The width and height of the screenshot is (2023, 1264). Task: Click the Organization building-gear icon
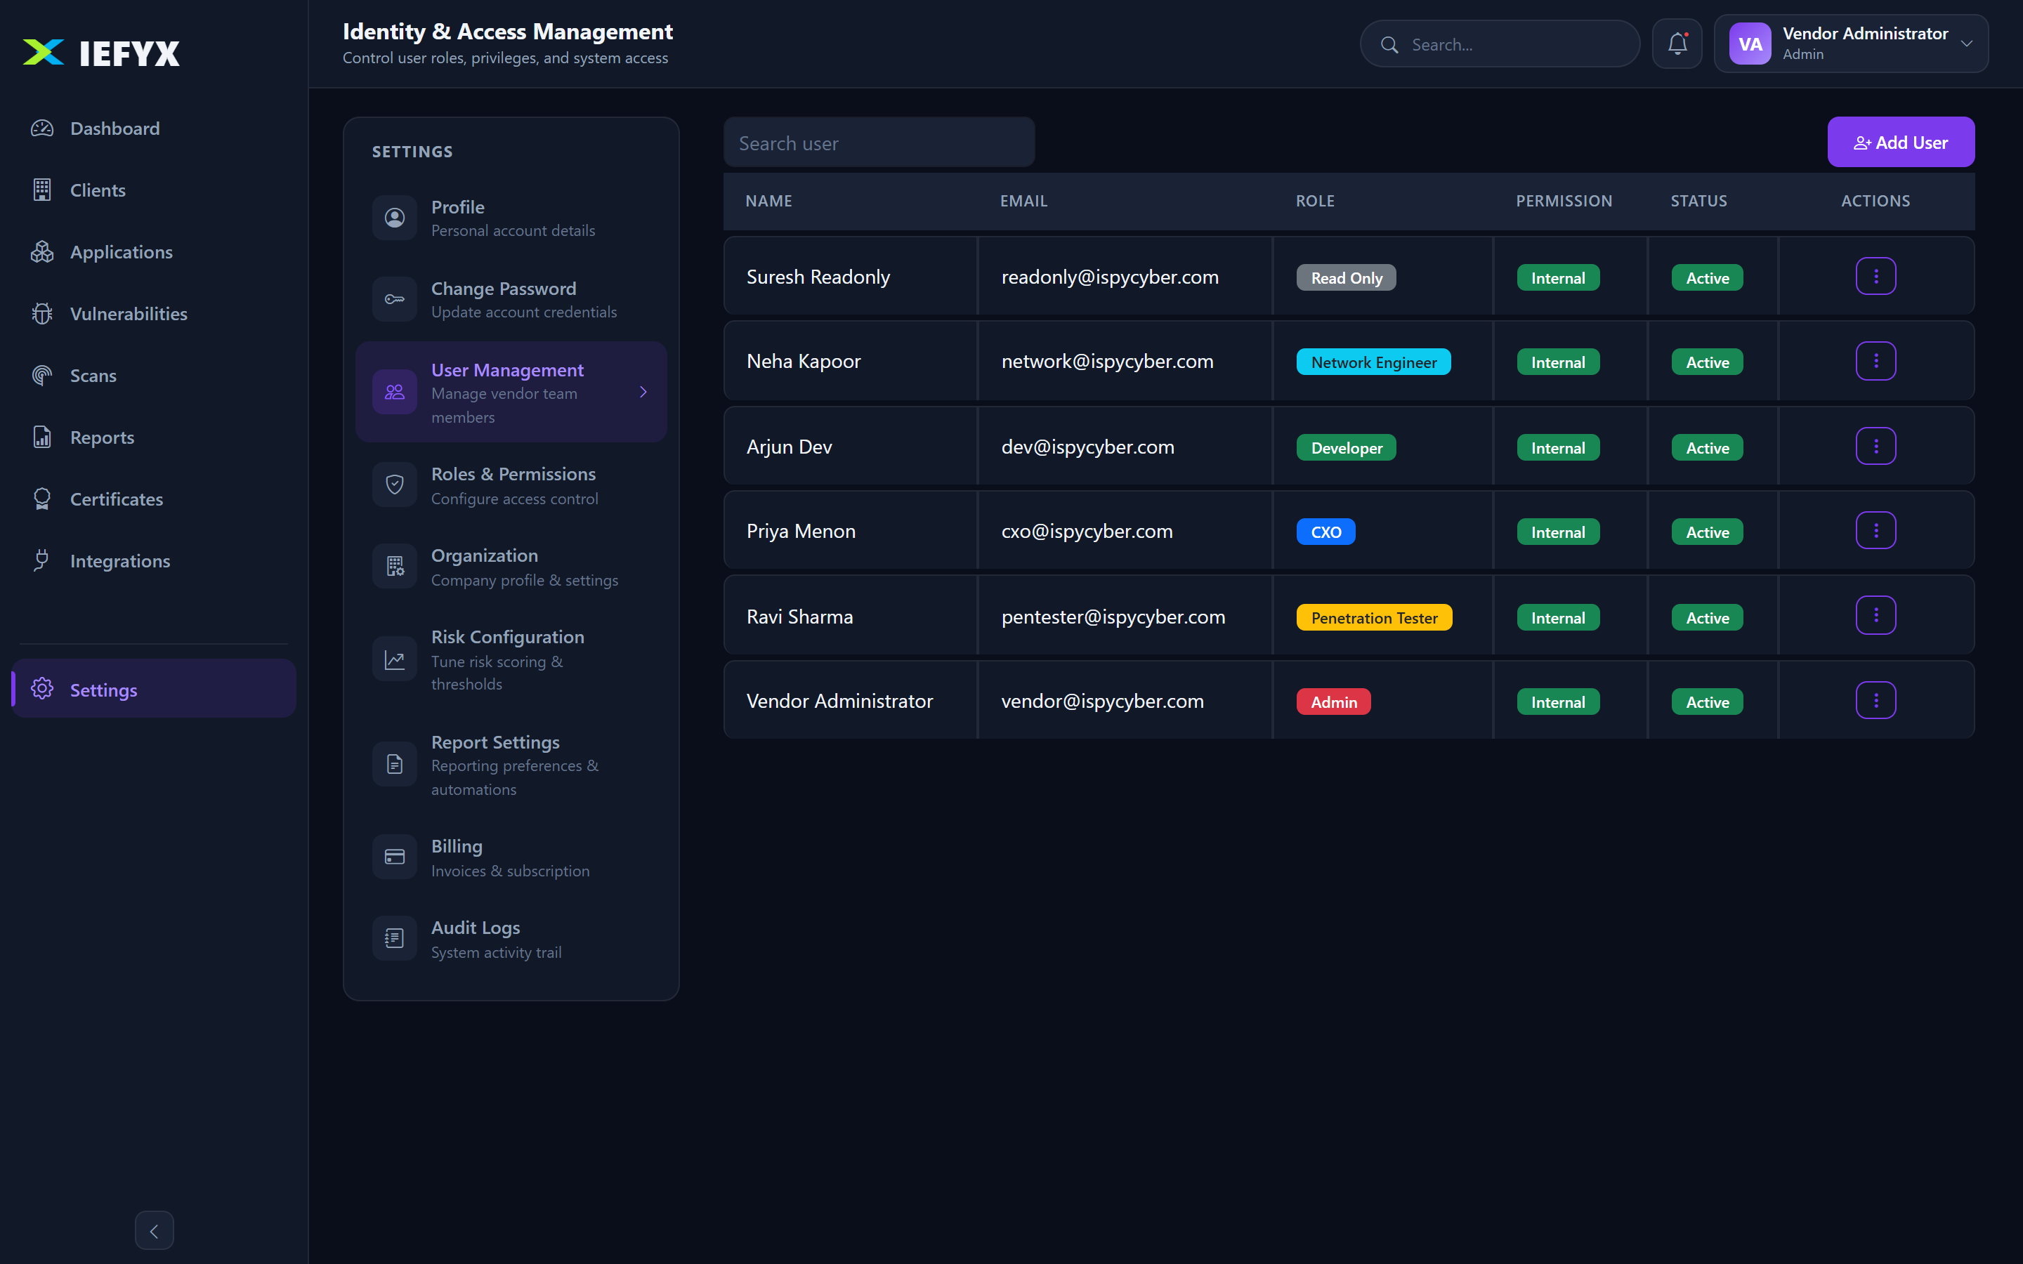[x=395, y=566]
